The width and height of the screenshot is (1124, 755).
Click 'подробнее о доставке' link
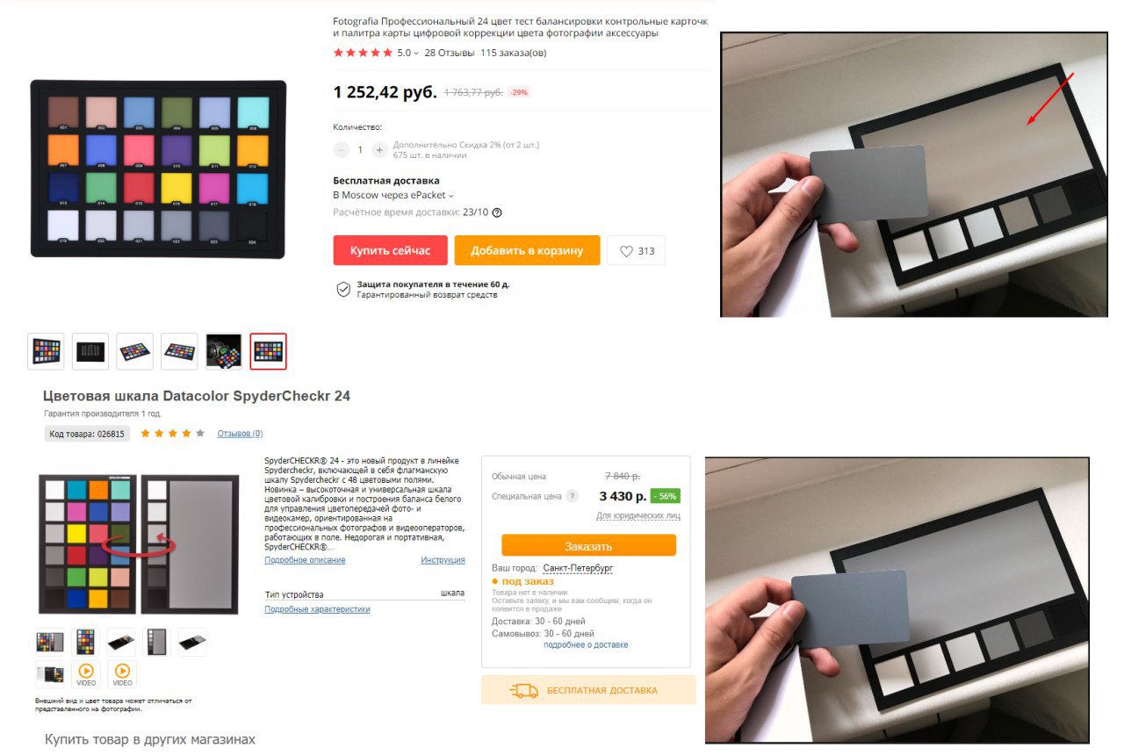point(586,645)
